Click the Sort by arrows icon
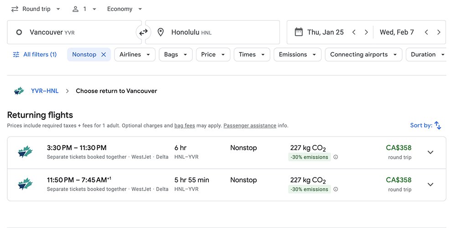The height and width of the screenshot is (228, 456). [438, 125]
